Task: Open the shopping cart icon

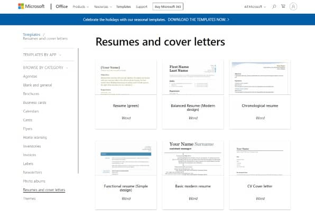Action: coord(283,6)
